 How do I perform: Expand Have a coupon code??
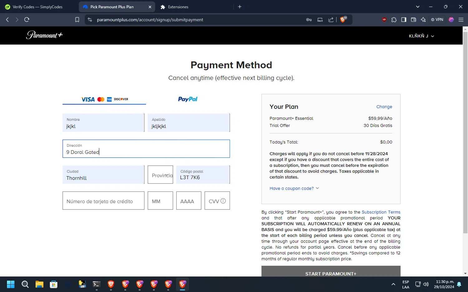point(294,188)
